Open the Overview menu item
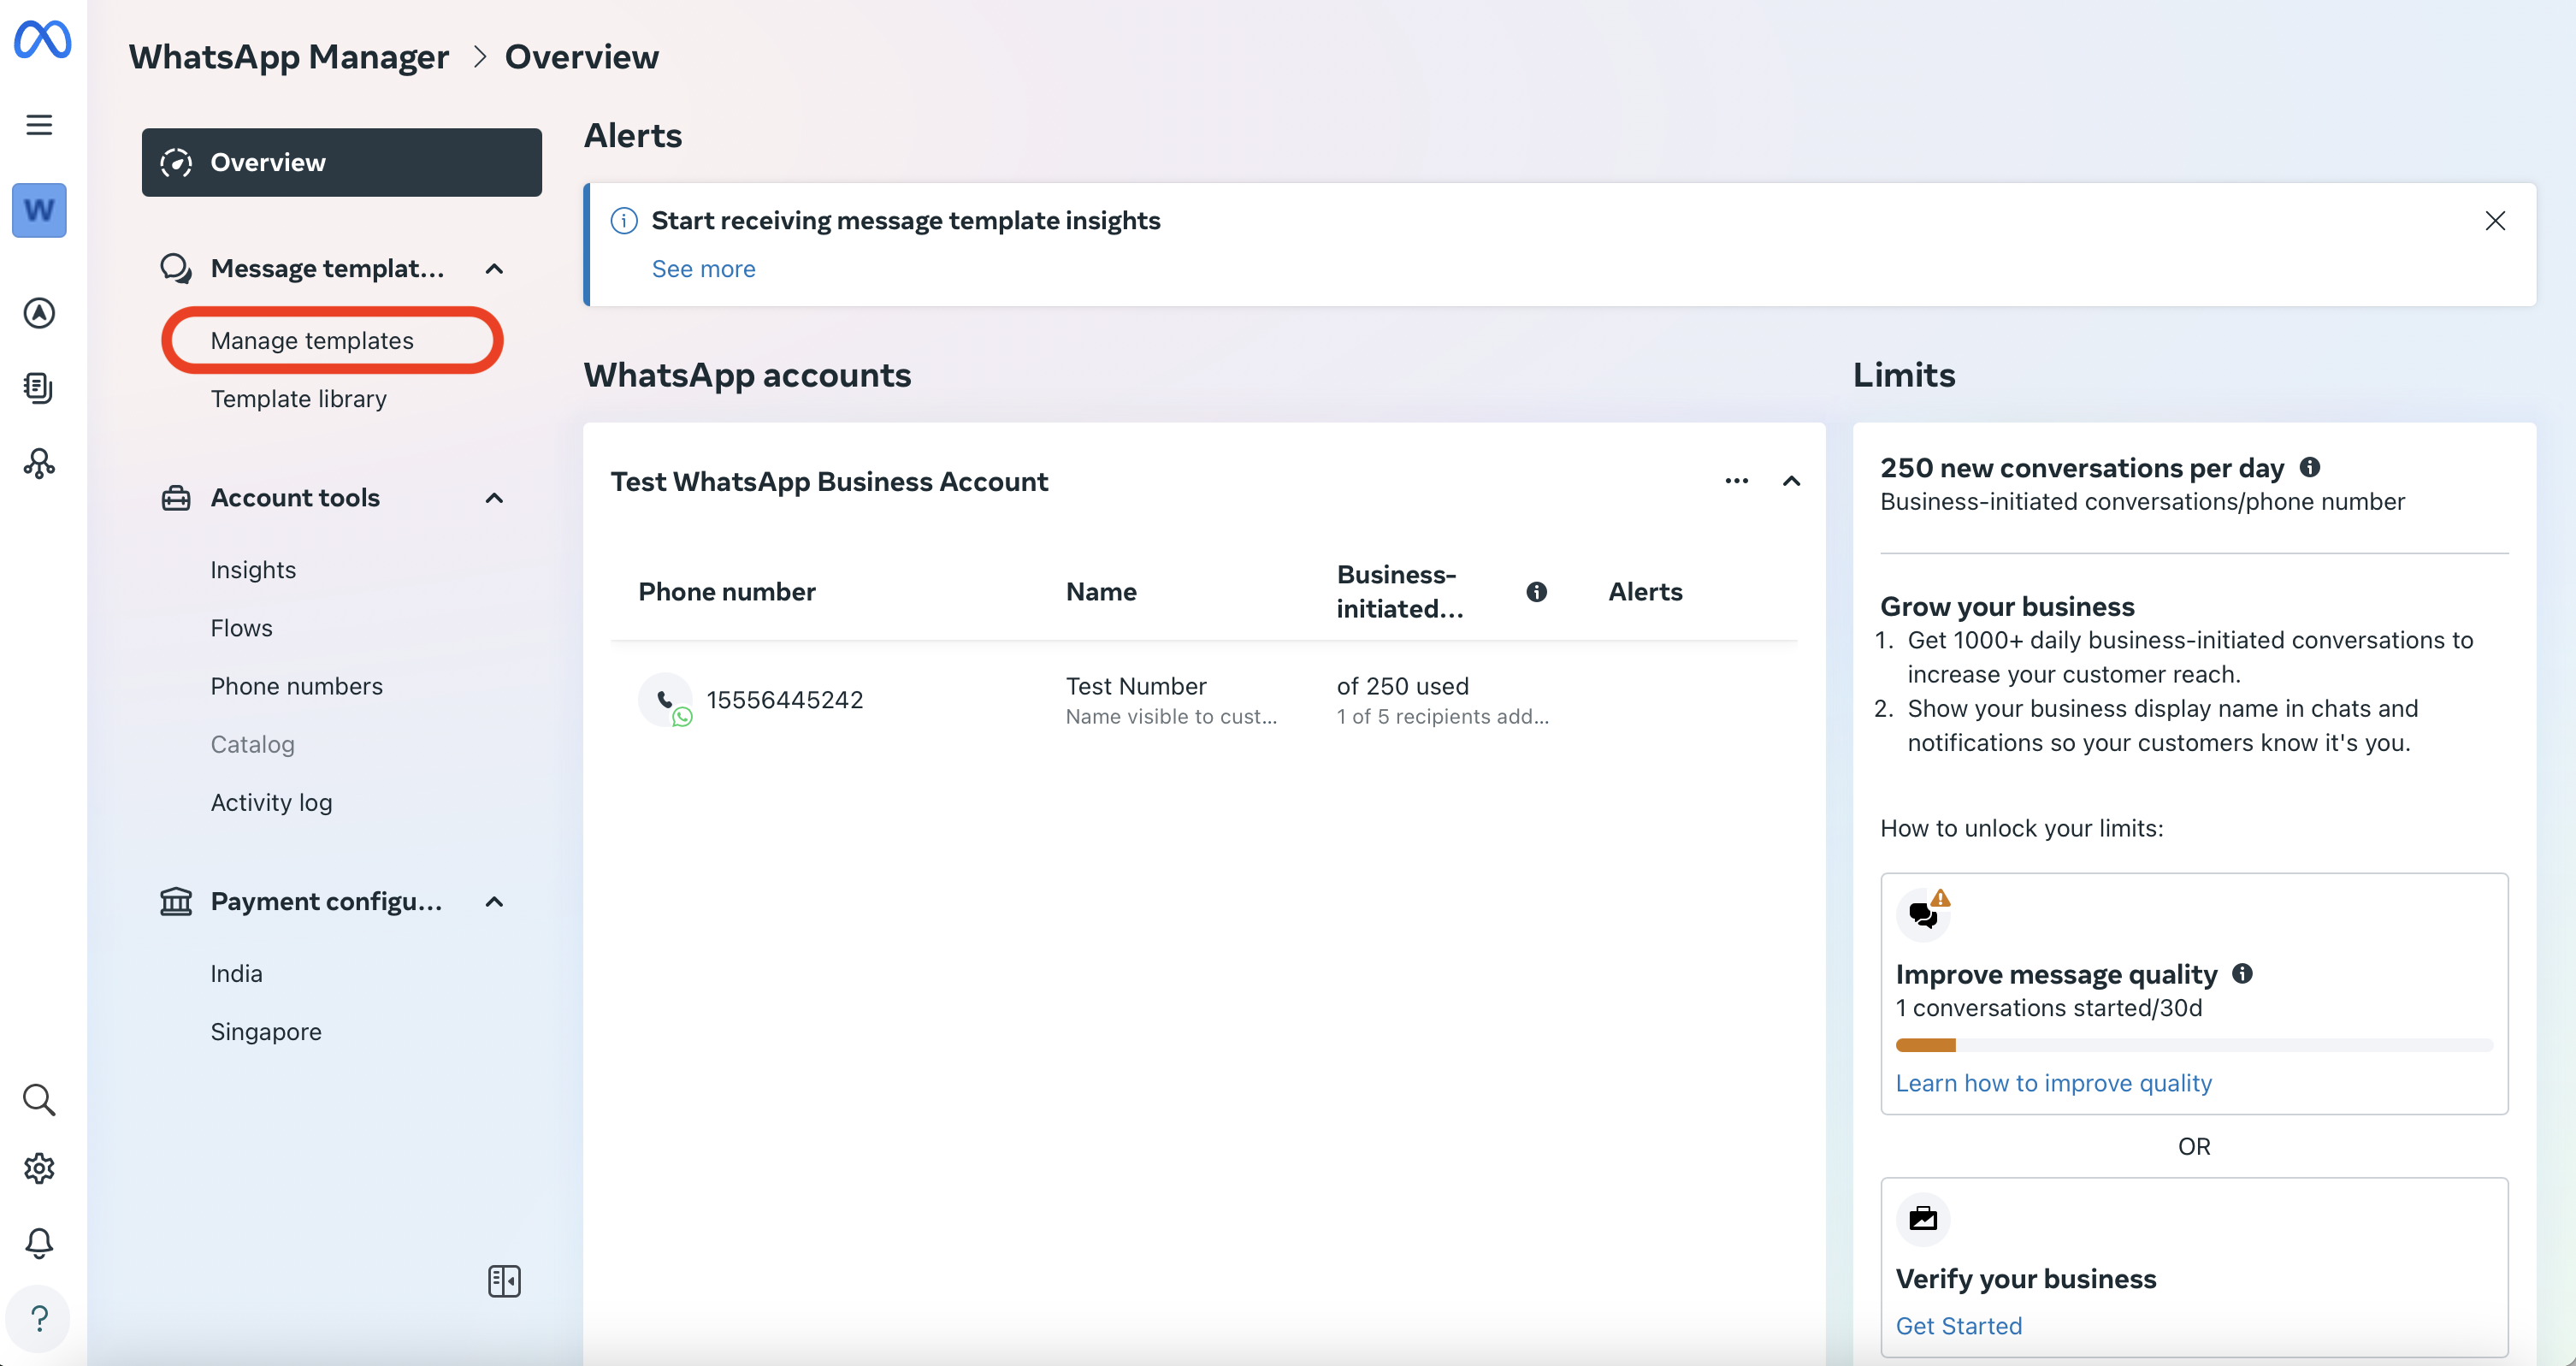 [x=342, y=162]
